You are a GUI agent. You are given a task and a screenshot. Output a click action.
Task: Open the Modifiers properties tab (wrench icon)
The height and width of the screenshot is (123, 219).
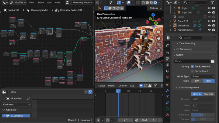(x=167, y=91)
